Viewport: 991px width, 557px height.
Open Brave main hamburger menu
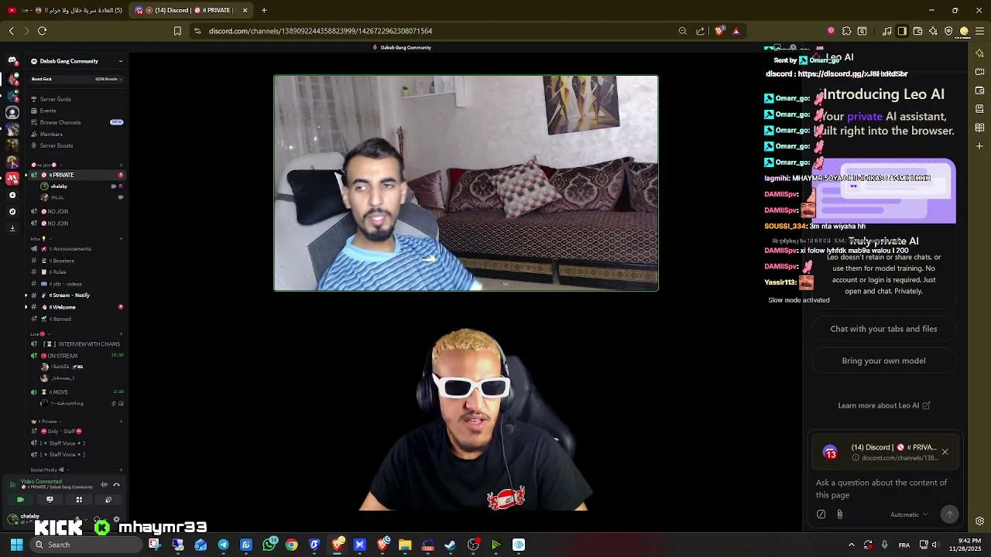pyautogui.click(x=979, y=31)
